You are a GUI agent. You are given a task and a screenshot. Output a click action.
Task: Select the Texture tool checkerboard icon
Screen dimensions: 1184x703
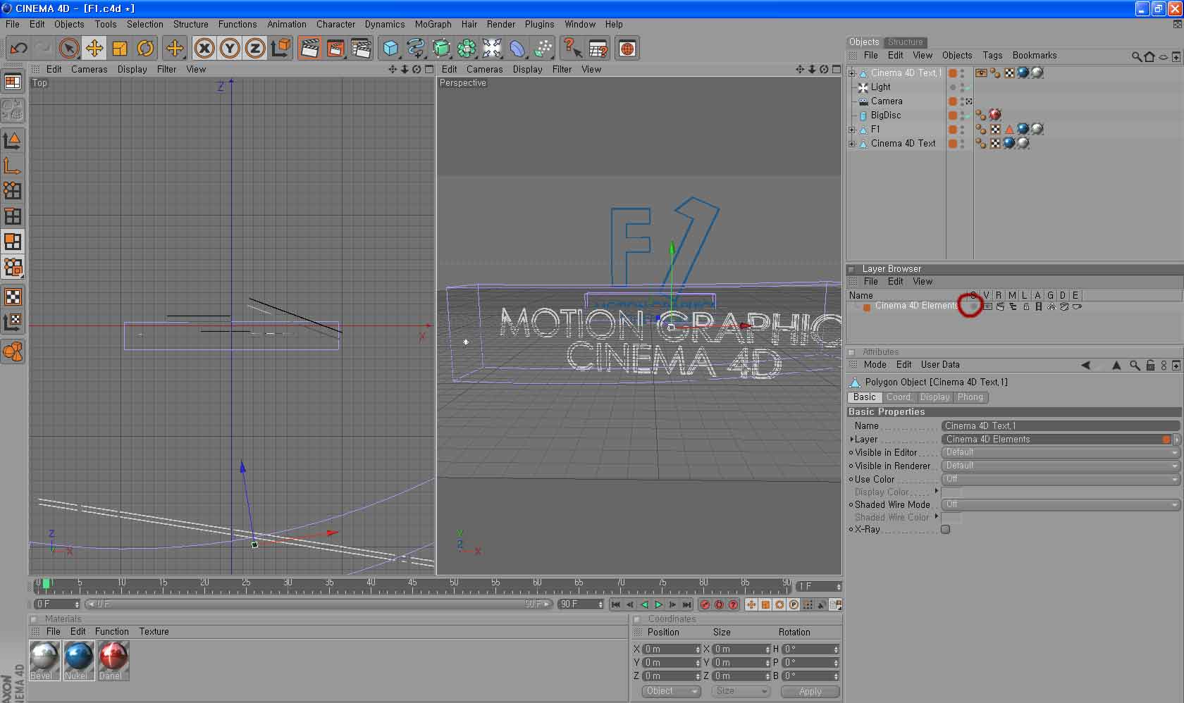(x=13, y=297)
